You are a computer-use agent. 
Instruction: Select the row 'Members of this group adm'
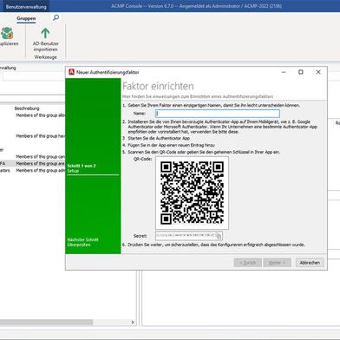click(32, 171)
